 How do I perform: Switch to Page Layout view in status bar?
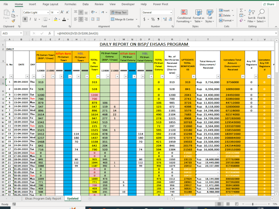coord(228,204)
